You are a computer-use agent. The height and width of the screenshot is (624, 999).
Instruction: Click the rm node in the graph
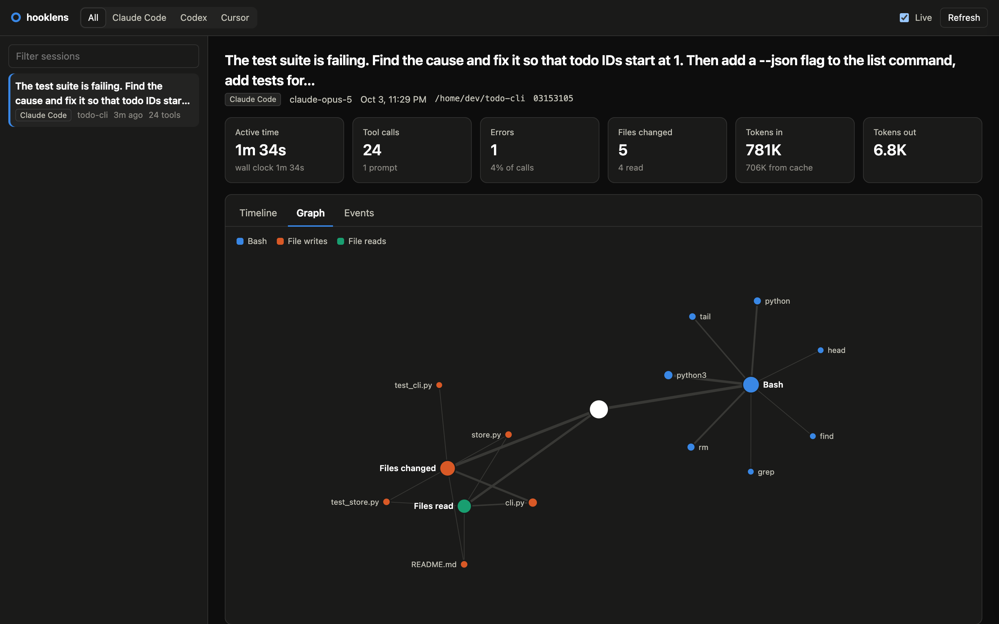point(691,447)
